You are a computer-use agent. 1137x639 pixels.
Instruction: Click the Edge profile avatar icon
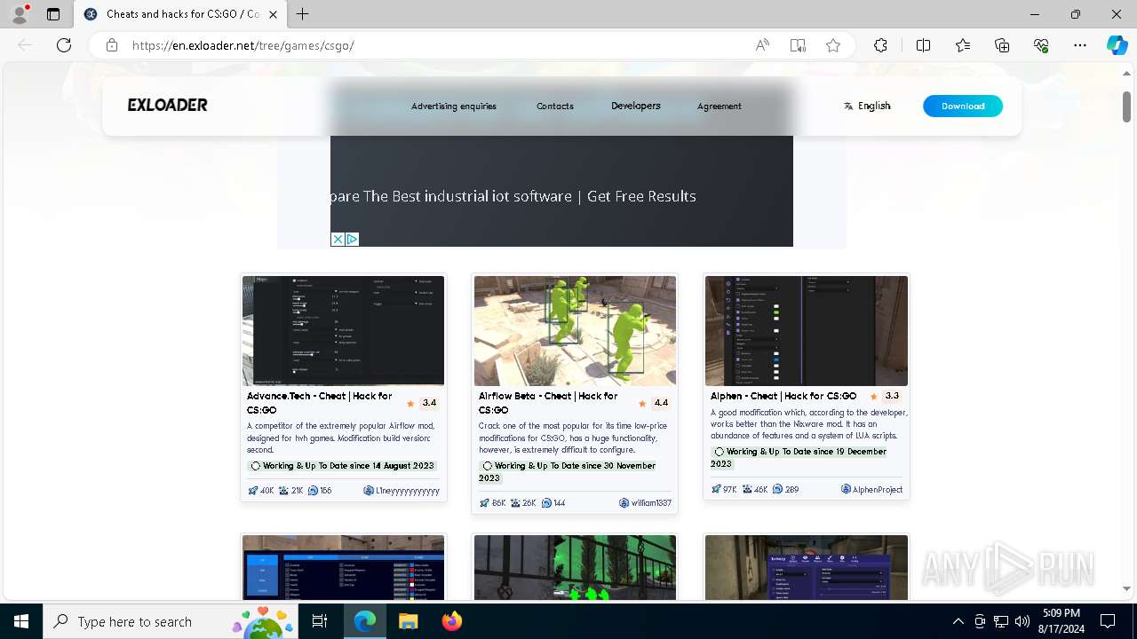(x=20, y=14)
